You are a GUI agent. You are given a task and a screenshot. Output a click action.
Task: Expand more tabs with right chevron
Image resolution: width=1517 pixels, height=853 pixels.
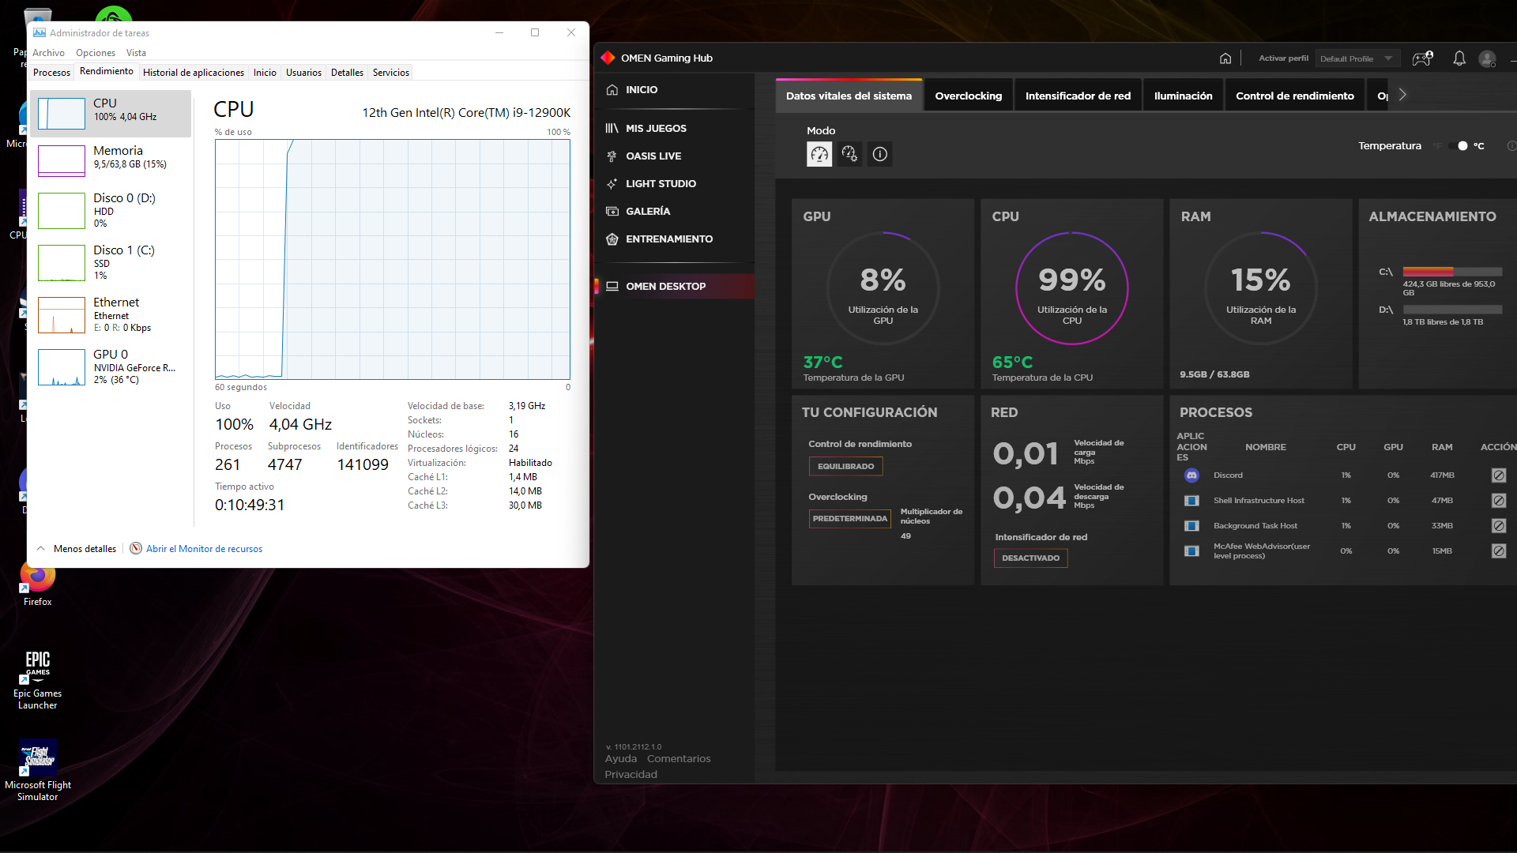click(x=1402, y=95)
